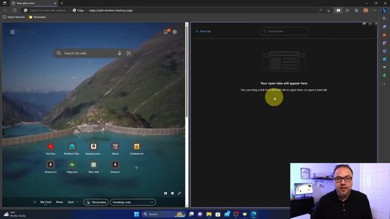Open Microsoft Edge from the taskbar

tap(253, 214)
